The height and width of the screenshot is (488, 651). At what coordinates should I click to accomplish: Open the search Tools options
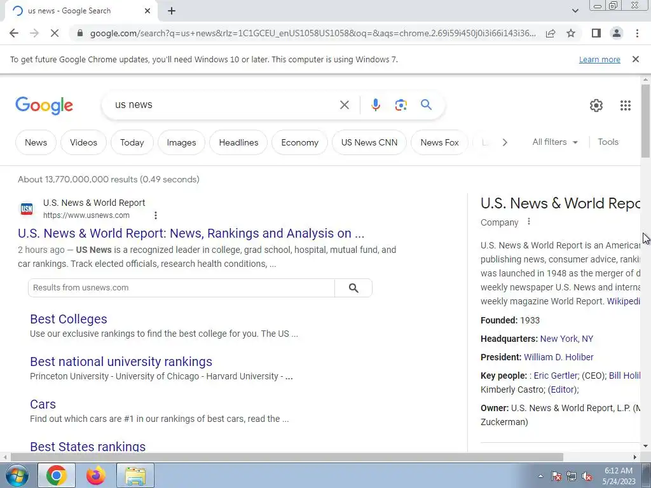point(608,142)
